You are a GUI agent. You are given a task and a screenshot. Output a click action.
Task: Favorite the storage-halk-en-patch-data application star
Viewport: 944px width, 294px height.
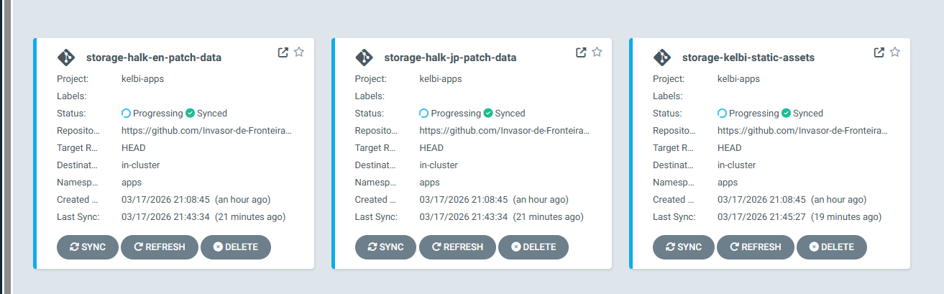coord(299,52)
